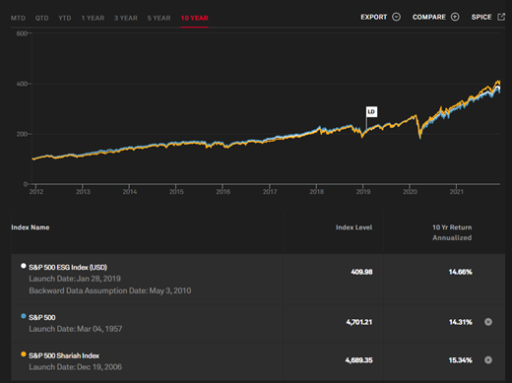Click the index level 4,701.21
Viewport: 512px width, 383px height.
359,322
